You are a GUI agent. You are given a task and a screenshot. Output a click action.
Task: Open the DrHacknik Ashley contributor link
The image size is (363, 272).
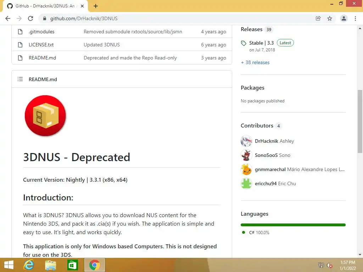pyautogui.click(x=274, y=141)
